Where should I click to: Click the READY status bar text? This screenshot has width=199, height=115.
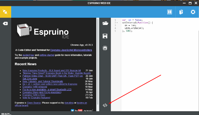pos(6,114)
